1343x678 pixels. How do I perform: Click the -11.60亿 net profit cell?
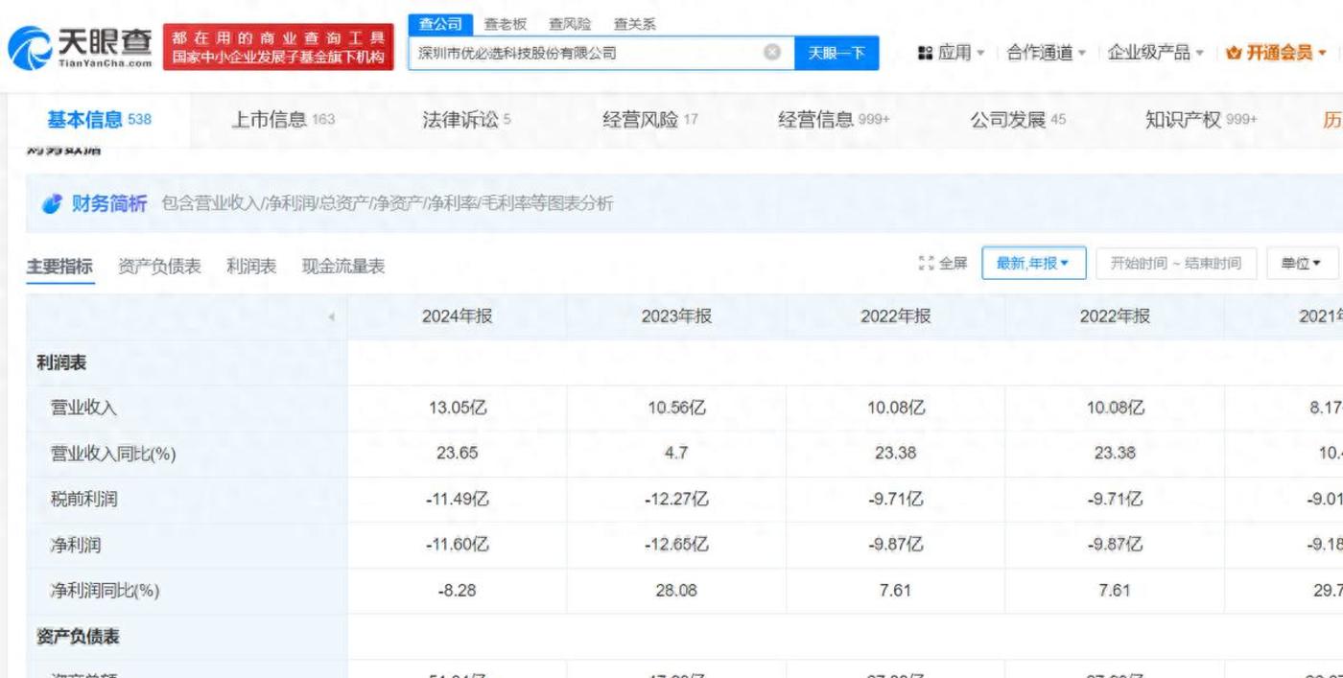(x=457, y=545)
